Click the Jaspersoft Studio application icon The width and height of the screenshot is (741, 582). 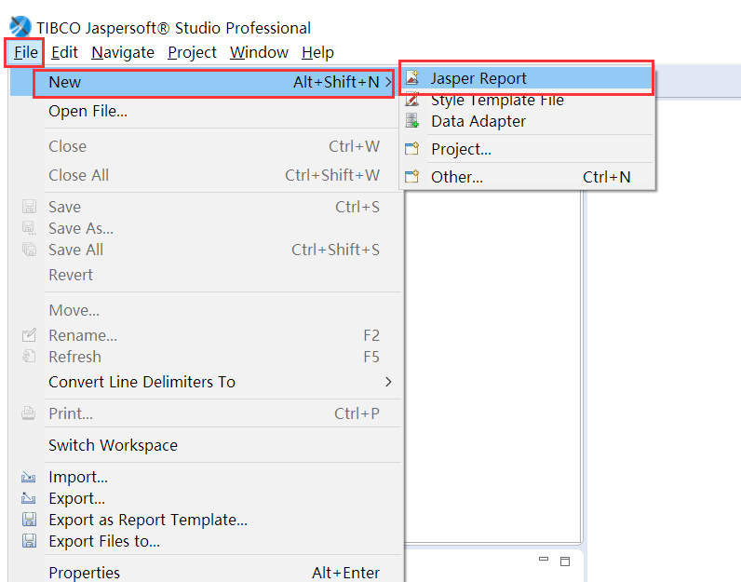20,27
